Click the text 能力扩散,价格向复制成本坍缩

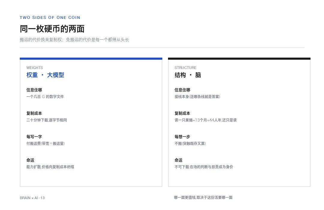[x=50, y=167]
